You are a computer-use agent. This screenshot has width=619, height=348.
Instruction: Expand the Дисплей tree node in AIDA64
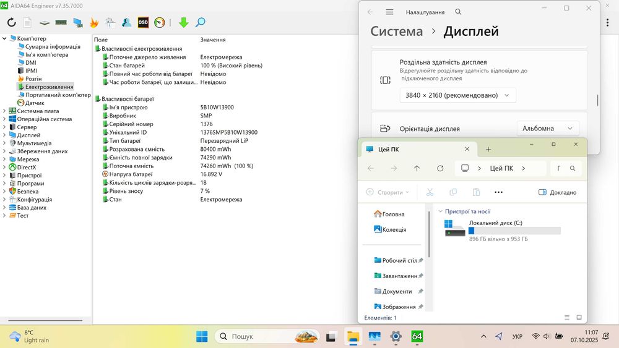(4, 135)
